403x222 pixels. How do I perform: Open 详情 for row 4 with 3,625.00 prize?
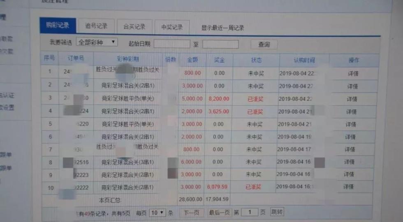tap(351, 112)
